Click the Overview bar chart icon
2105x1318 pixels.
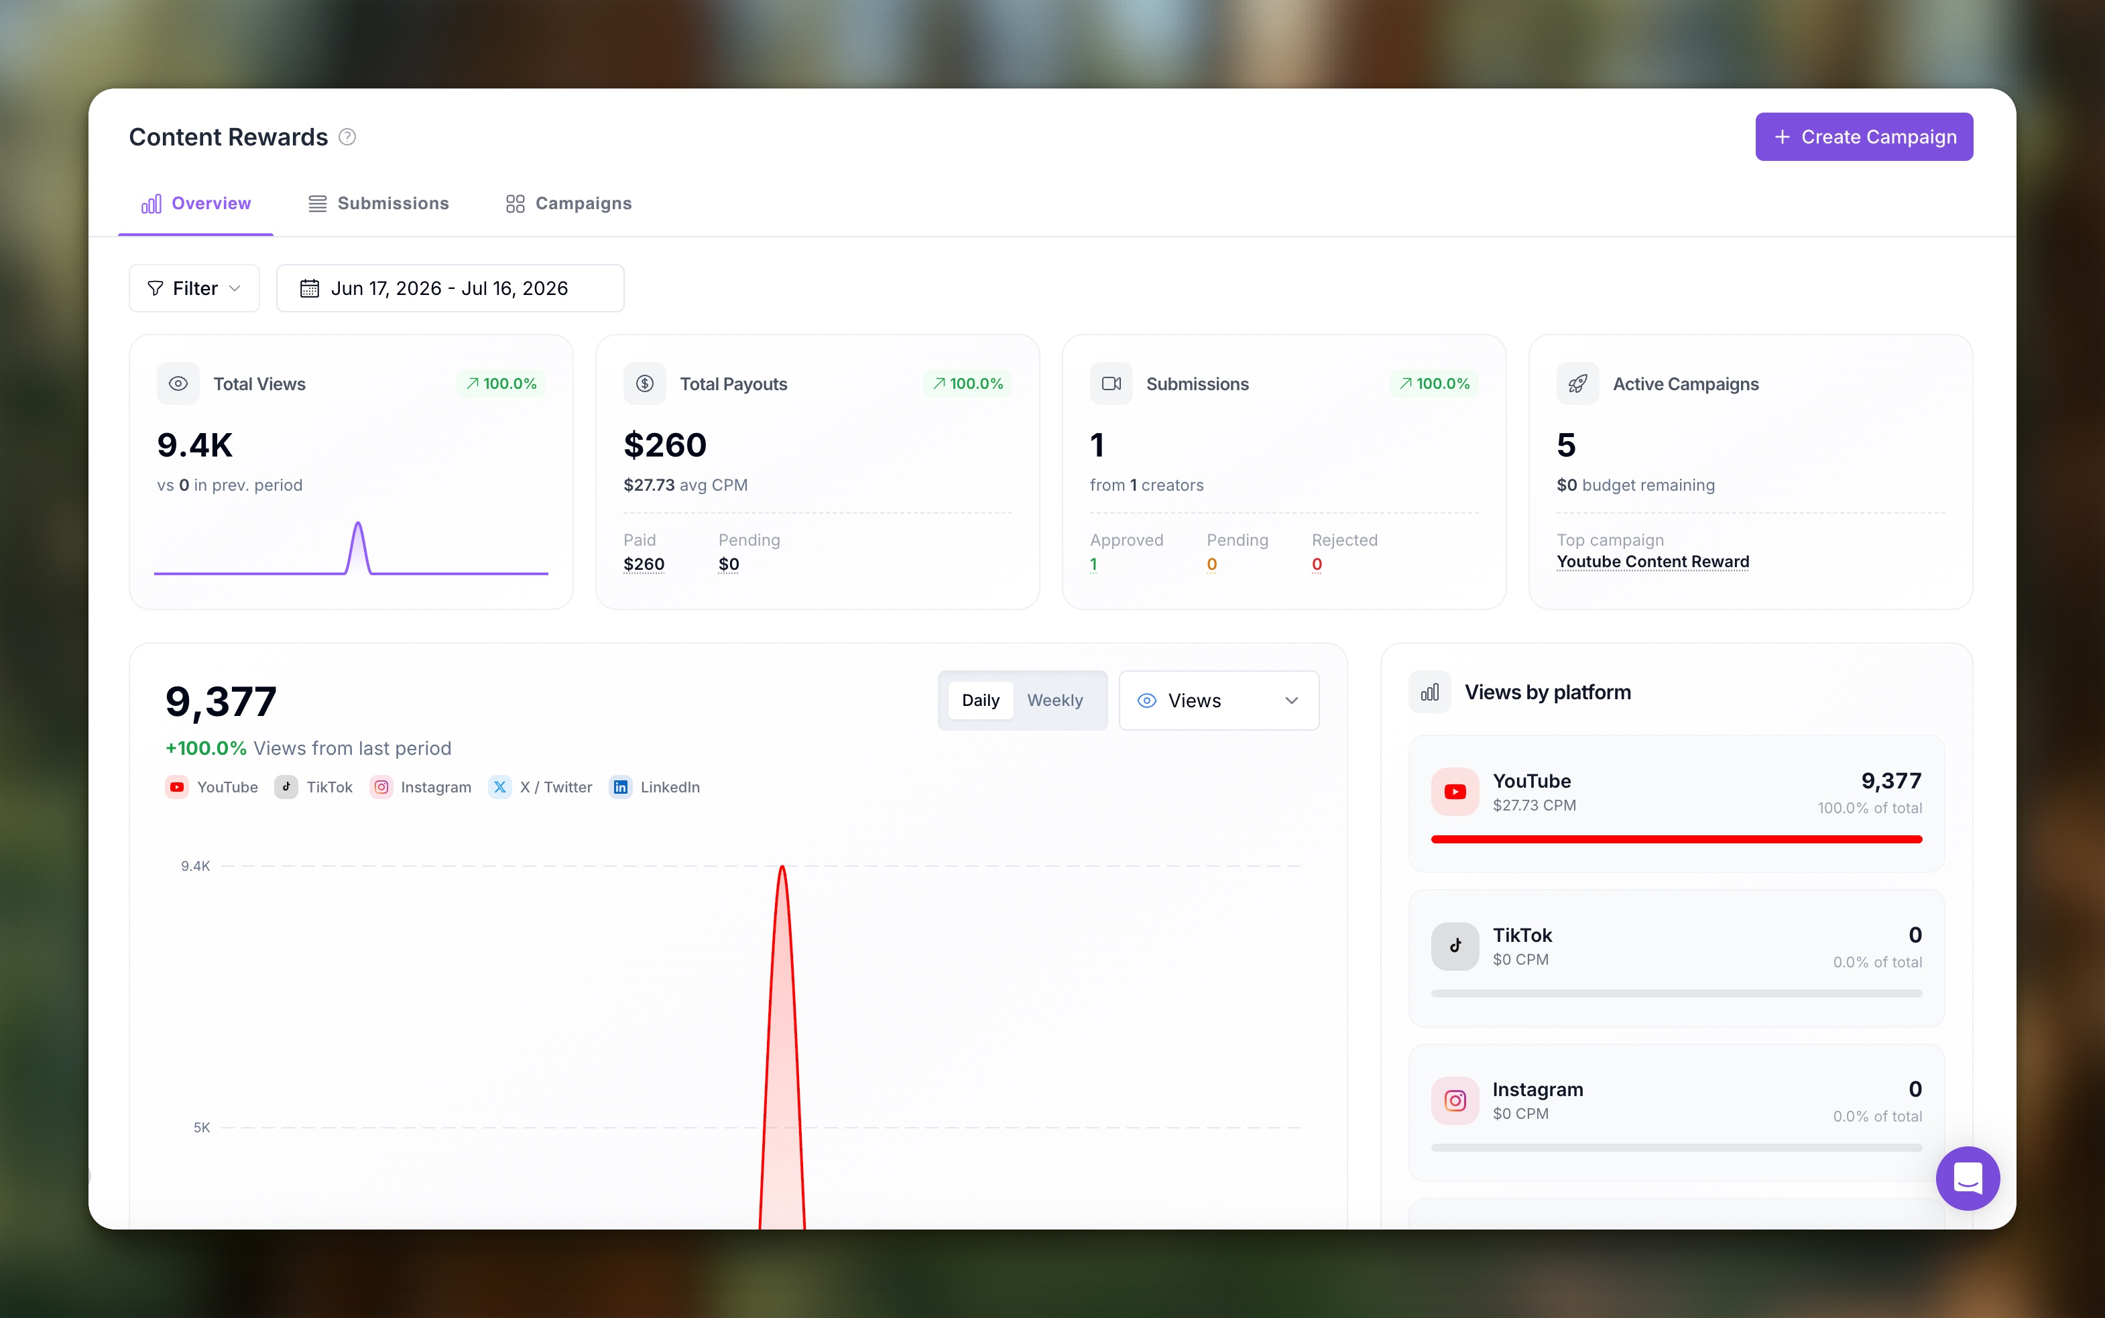(152, 203)
